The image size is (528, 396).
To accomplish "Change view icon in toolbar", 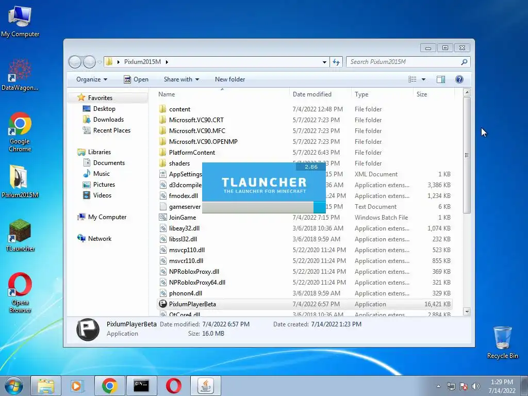I will 412,79.
